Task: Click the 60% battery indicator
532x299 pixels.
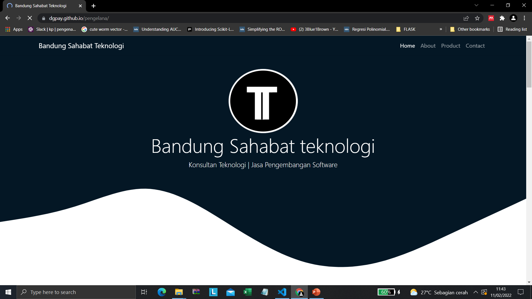Action: [386, 292]
